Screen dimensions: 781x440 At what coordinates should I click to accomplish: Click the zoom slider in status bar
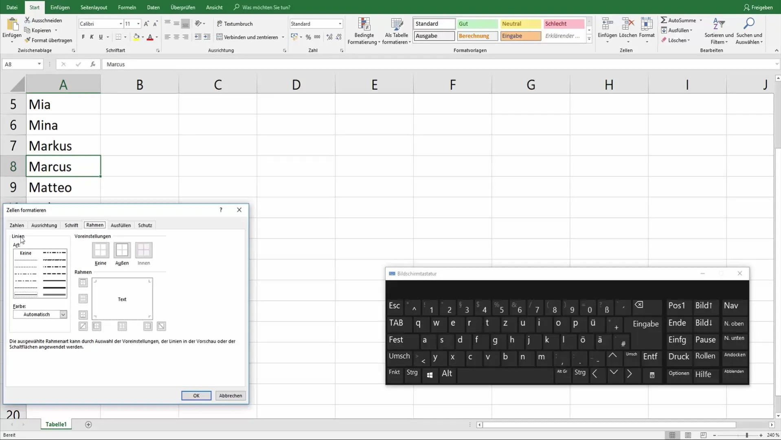(747, 435)
